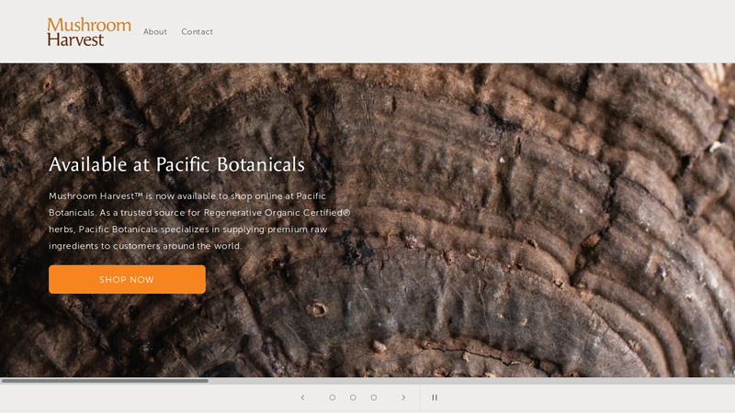Screen dimensions: 735x413
Task: Open the About page
Action: [155, 32]
